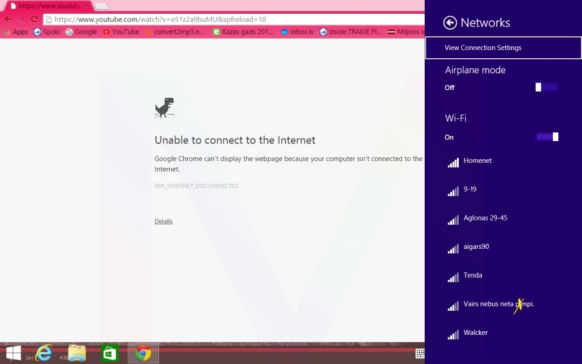Click View Connection Settings
This screenshot has height=364, width=582.
tap(483, 48)
